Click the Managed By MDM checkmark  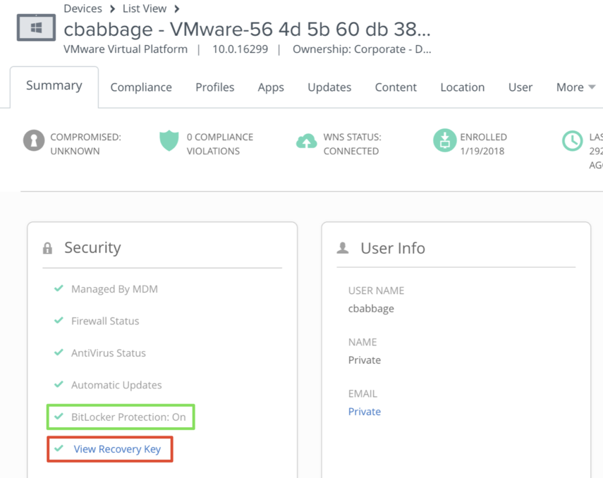(x=59, y=288)
